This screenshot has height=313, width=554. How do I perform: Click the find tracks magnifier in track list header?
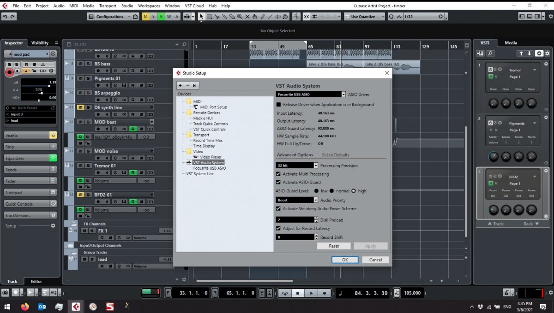(184, 44)
